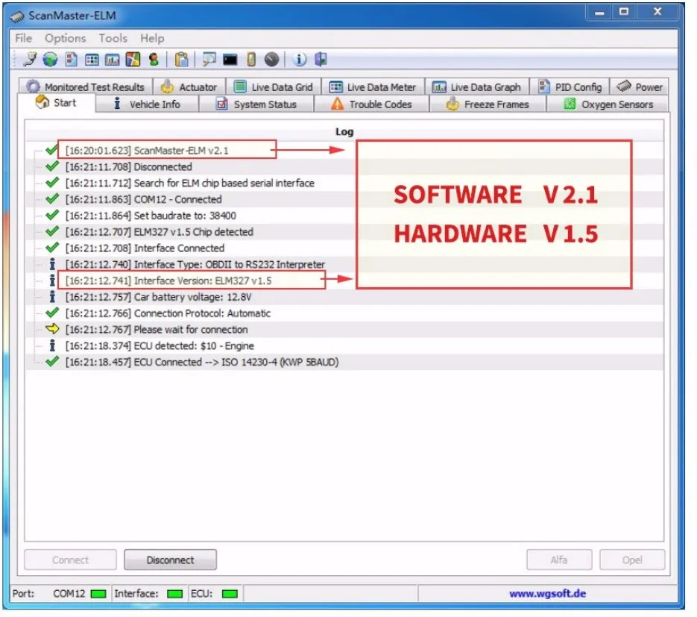Switch to the Actuator tab
This screenshot has width=697, height=617.
189,87
